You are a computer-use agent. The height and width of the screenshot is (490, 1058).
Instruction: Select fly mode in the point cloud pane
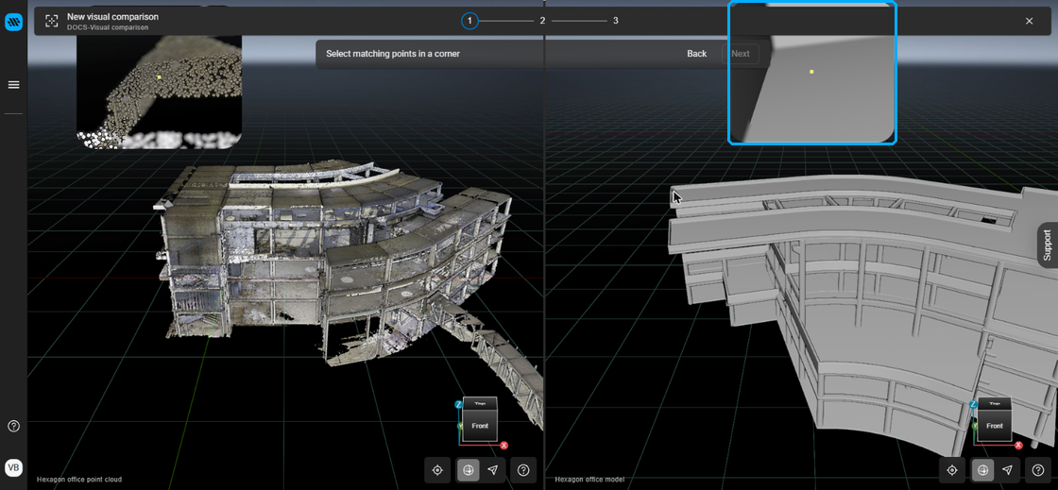492,470
